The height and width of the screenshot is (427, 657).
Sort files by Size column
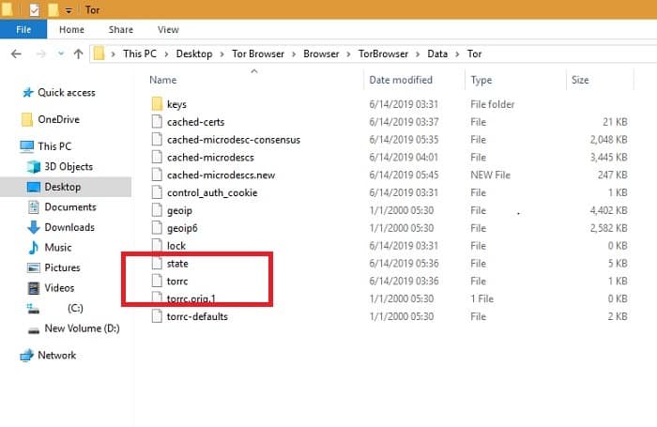580,80
